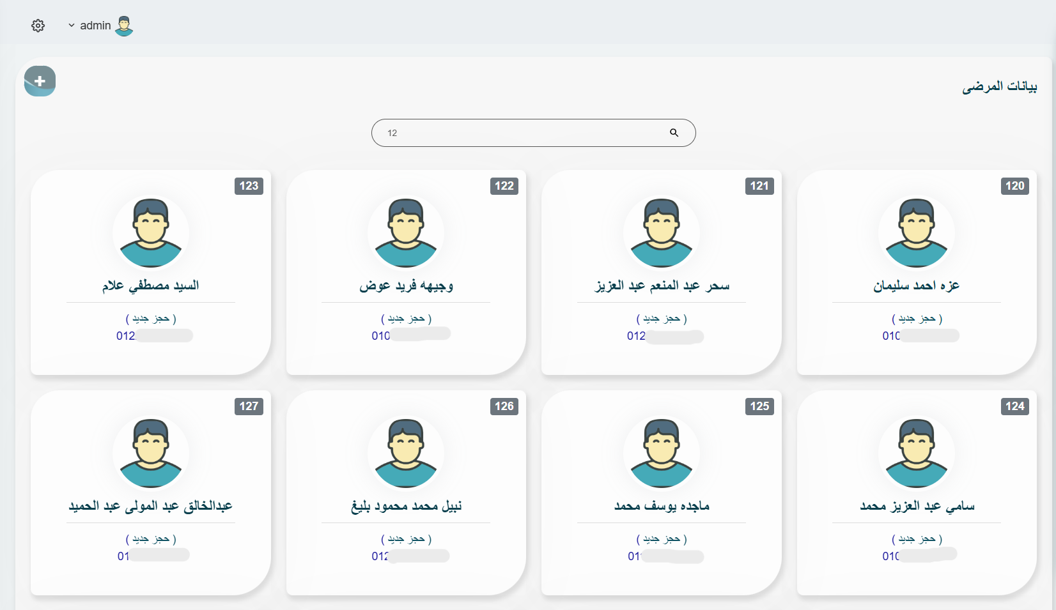The image size is (1056, 610).
Task: Expand the admin user dropdown
Action: [72, 26]
